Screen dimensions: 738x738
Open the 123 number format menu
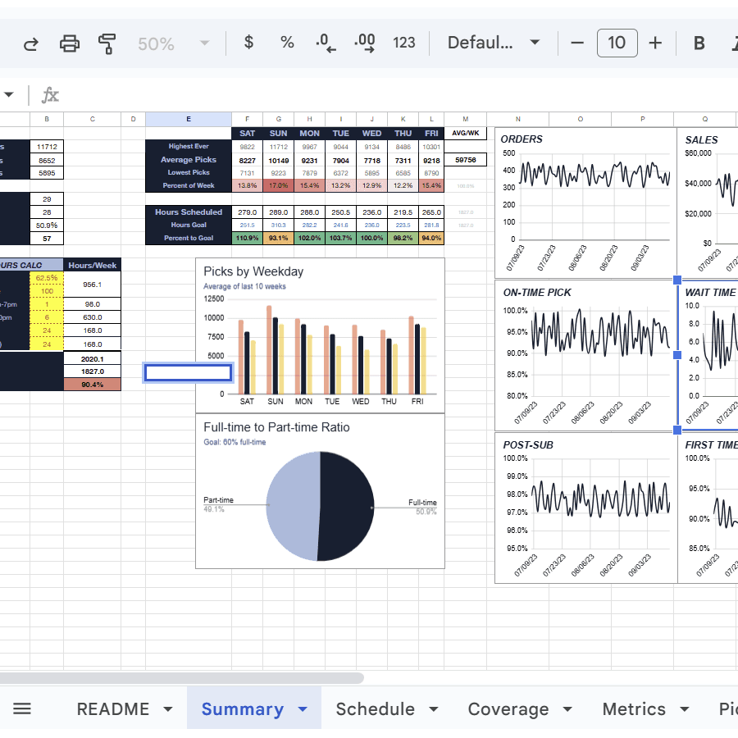[404, 43]
